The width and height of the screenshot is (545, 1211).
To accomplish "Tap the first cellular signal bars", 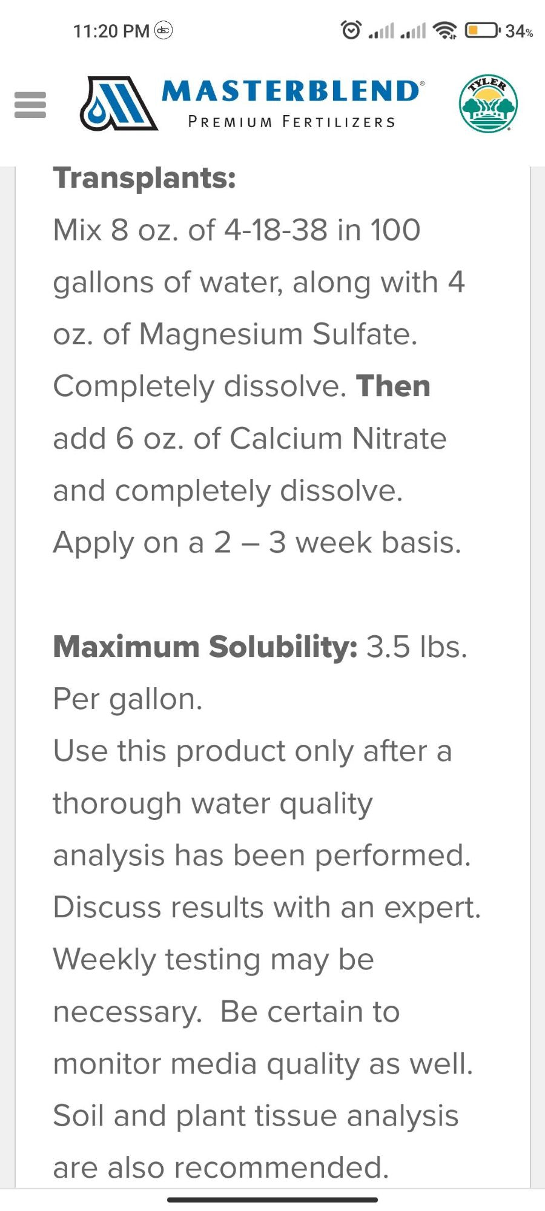I will click(x=381, y=30).
